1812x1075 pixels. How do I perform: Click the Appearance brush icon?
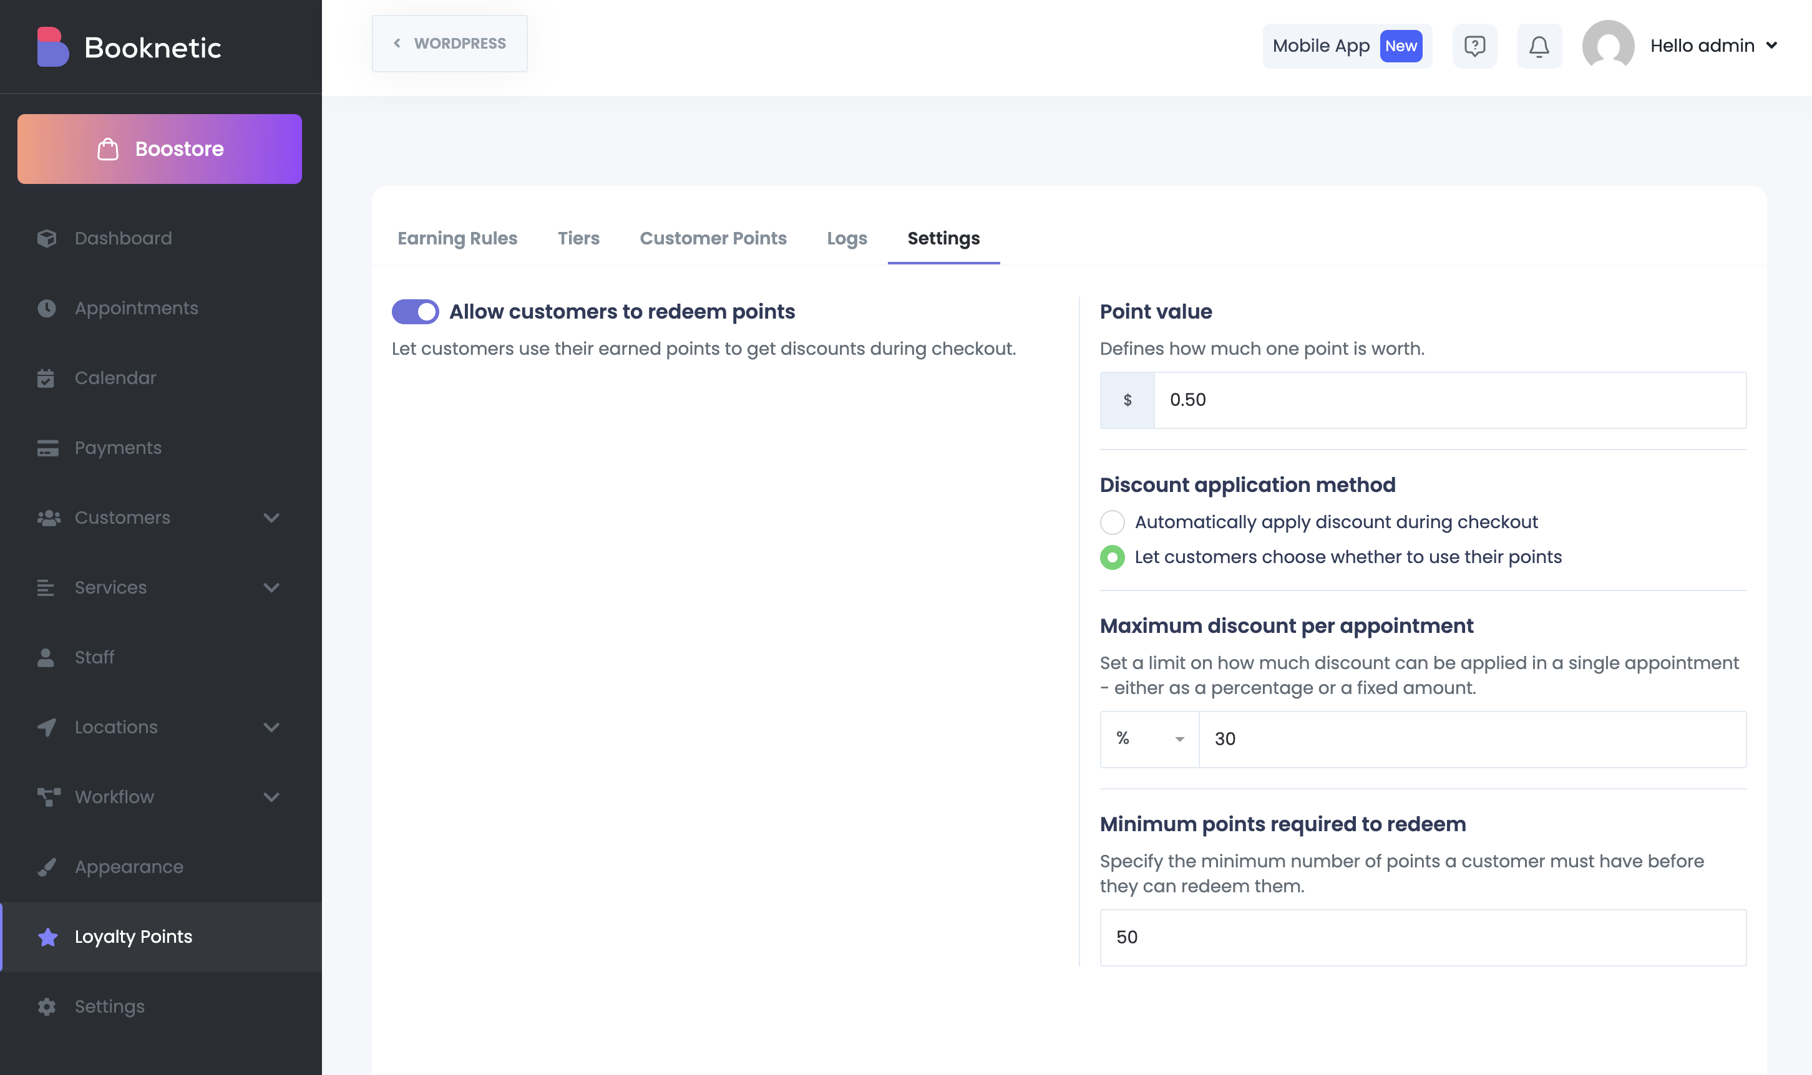coord(47,867)
